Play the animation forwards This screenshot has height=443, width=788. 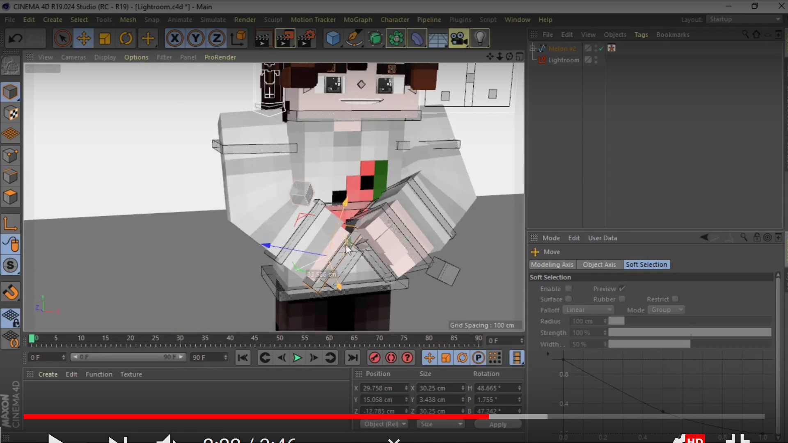[297, 358]
